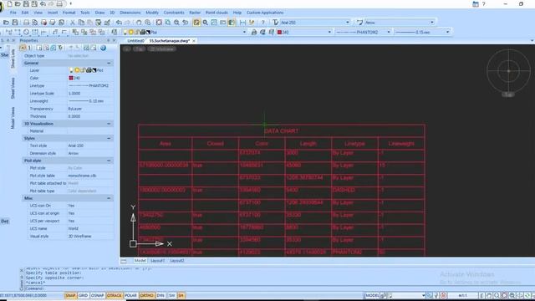Toggle LW lineweight display in the status bar

(x=172, y=295)
